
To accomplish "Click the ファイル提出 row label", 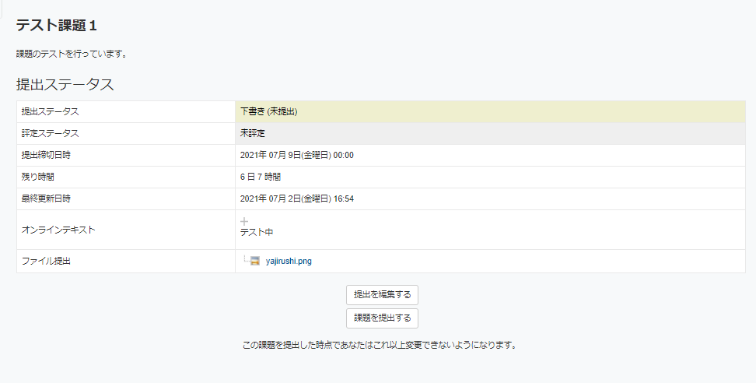I will click(x=46, y=262).
